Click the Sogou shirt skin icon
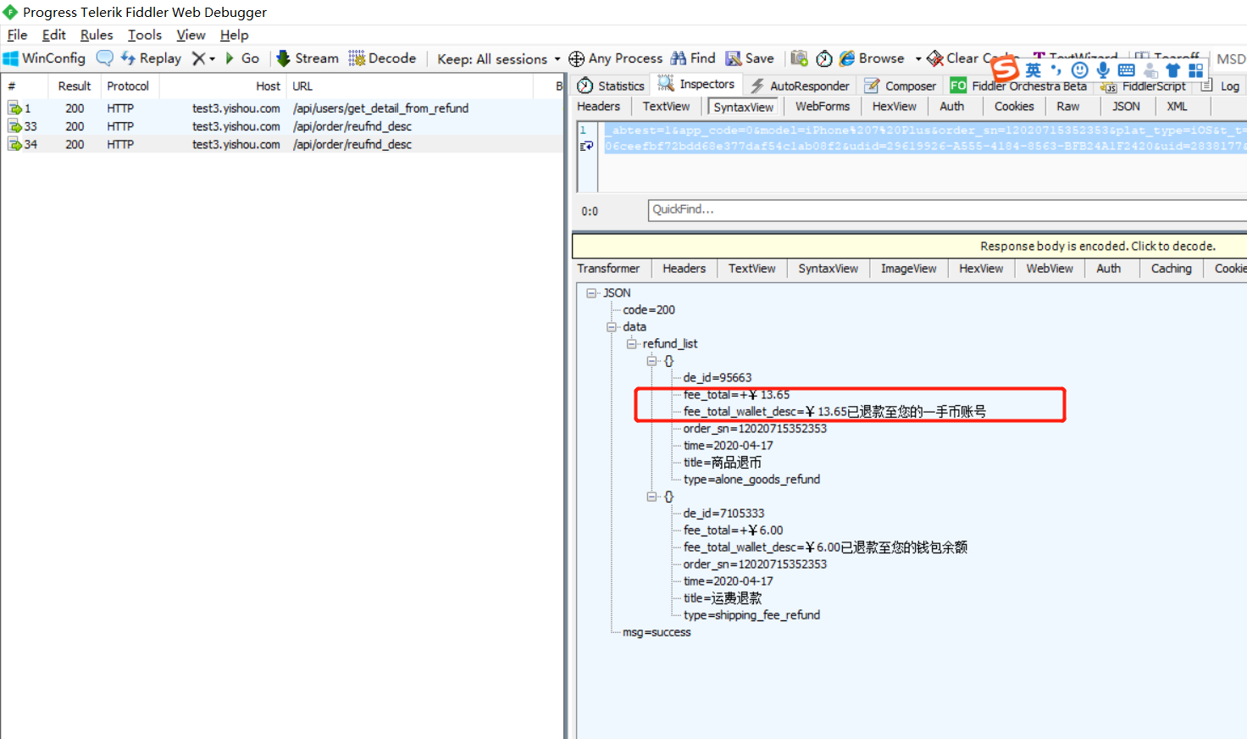Image resolution: width=1247 pixels, height=739 pixels. click(x=1173, y=70)
